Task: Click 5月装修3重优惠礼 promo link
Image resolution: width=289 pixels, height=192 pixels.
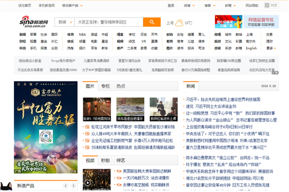Action: click(130, 70)
